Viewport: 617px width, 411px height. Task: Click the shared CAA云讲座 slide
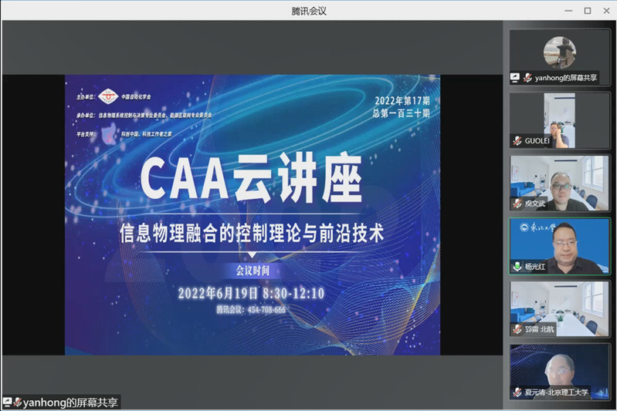pyautogui.click(x=252, y=214)
